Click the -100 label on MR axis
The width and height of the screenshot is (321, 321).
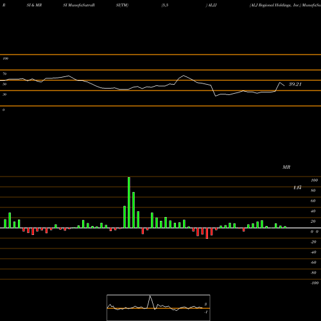tap(315, 283)
